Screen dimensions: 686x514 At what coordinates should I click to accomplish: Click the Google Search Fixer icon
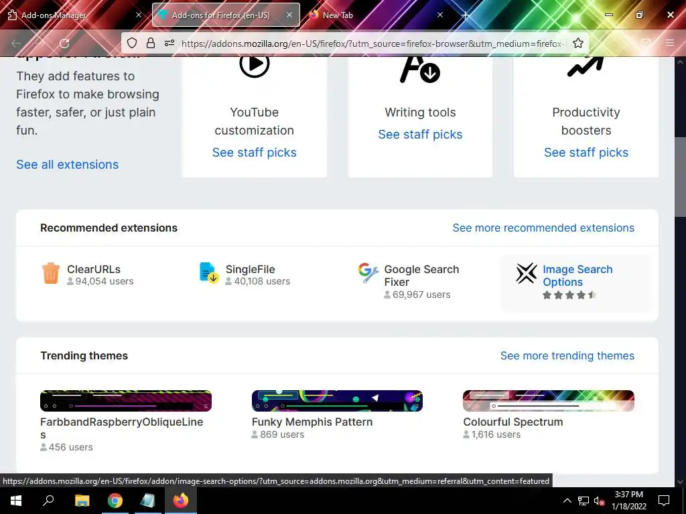coord(368,273)
